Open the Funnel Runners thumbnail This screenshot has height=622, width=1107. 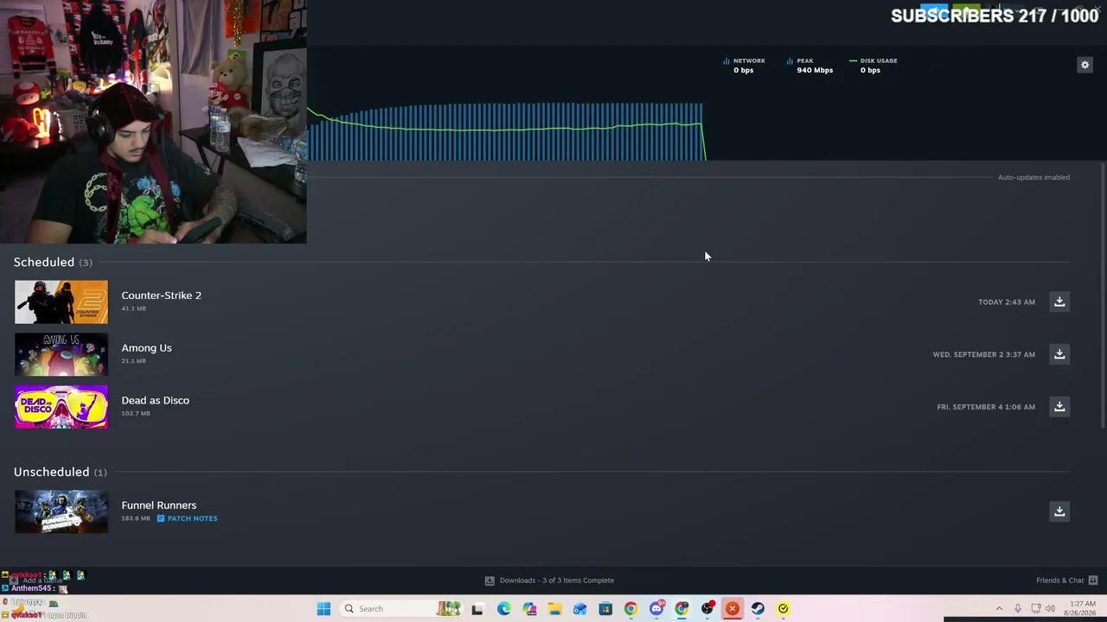click(61, 511)
